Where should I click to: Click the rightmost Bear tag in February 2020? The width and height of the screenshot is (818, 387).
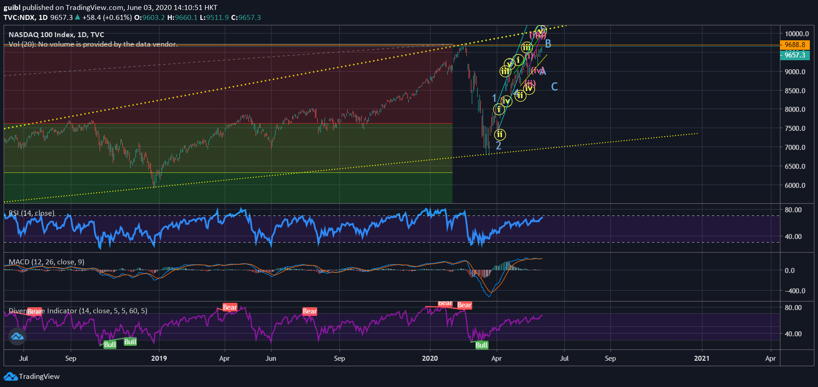click(465, 305)
